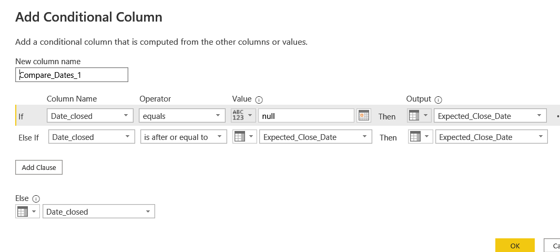Open Column Name dropdown in If row
Image resolution: width=560 pixels, height=252 pixels.
point(90,116)
